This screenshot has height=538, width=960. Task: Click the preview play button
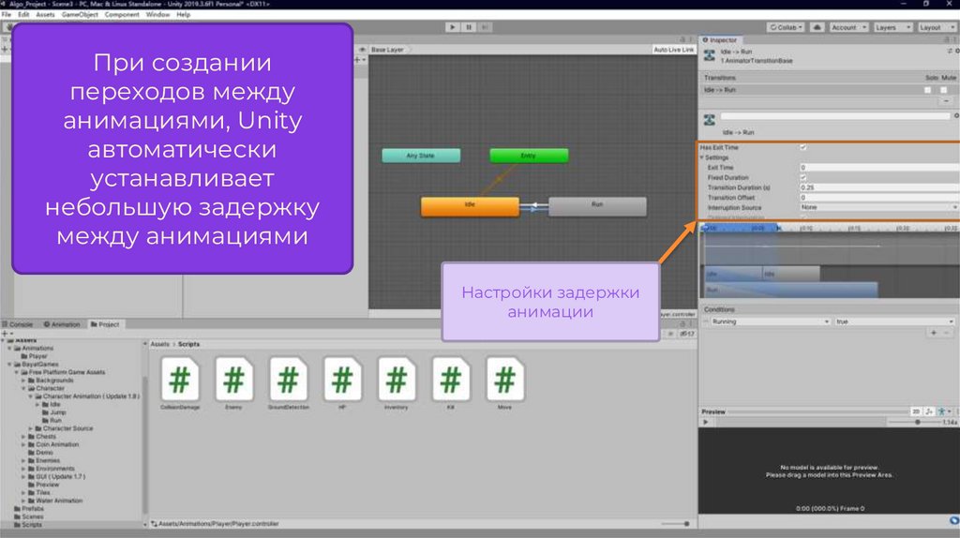[x=706, y=423]
